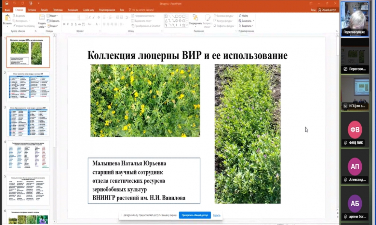Center-align the text
This screenshot has width=376, height=225.
[x=108, y=24]
